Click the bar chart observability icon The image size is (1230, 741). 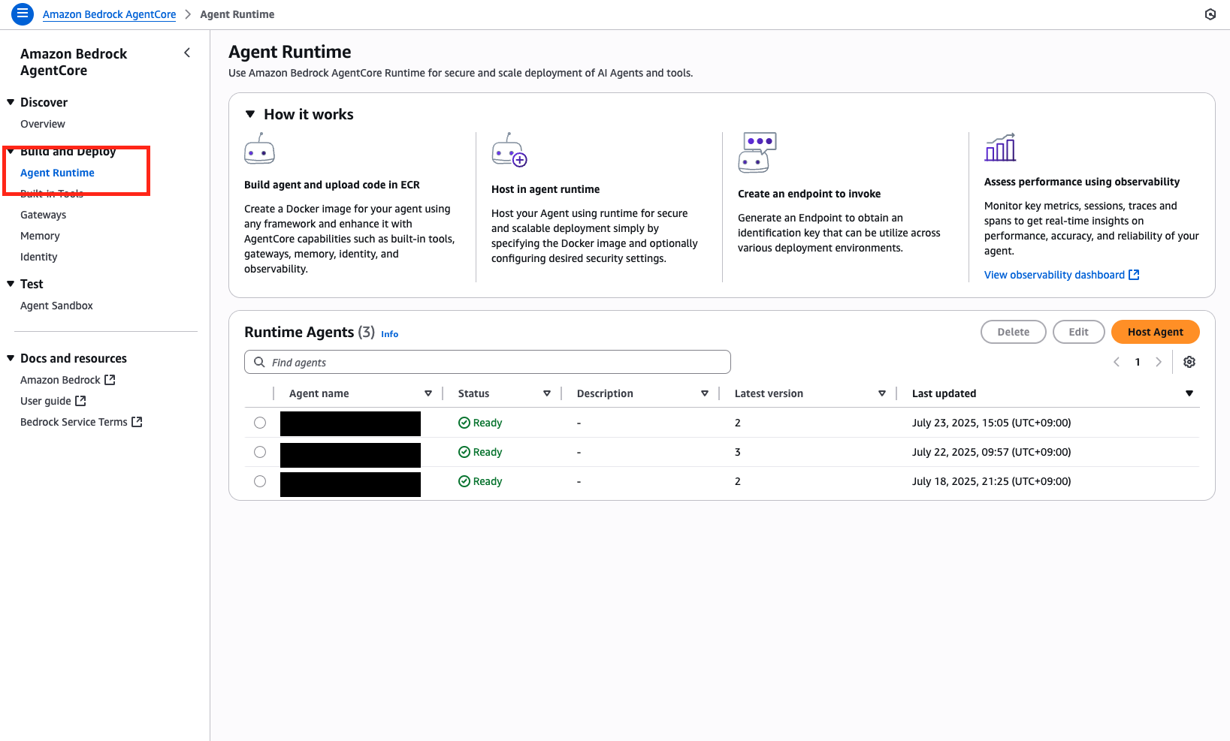(1000, 147)
